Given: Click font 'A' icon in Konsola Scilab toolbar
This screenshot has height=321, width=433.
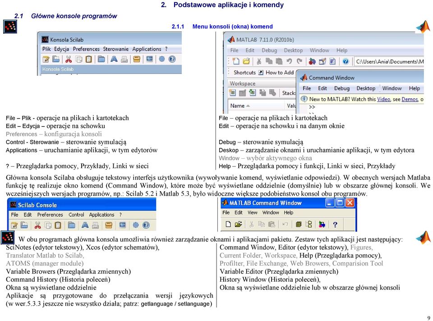Looking at the screenshot, I should point(114,59).
